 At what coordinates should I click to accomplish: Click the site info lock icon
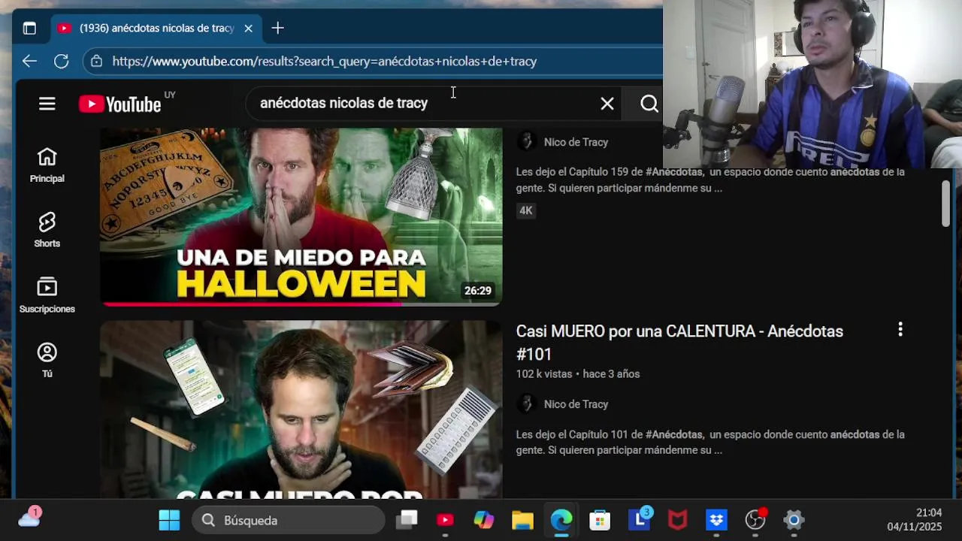click(96, 62)
